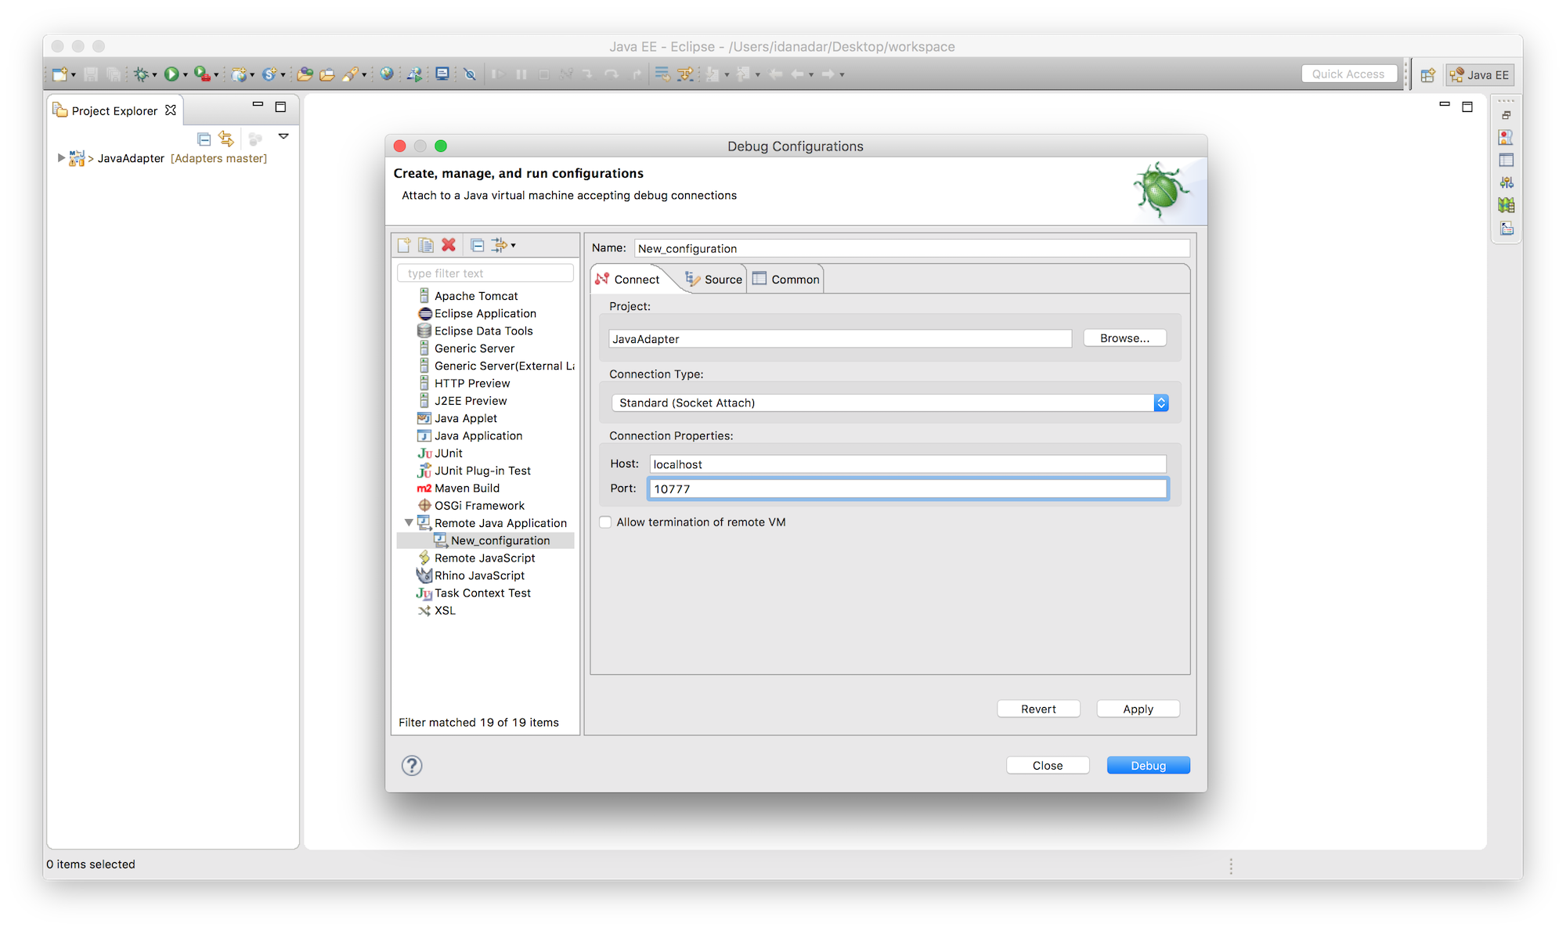Click the Browse... button
The image size is (1566, 931).
(1124, 338)
